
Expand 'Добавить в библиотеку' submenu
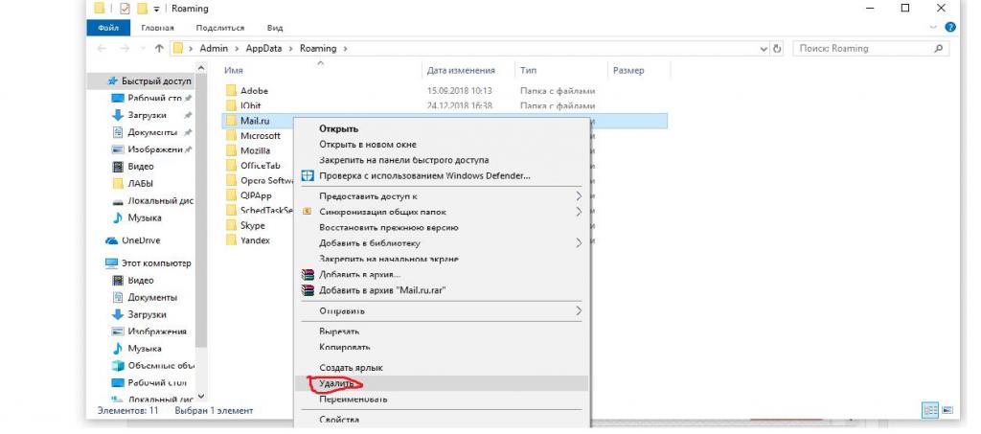[x=579, y=243]
